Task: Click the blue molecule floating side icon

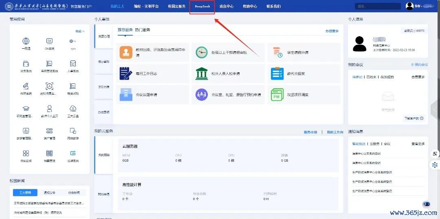Action: pos(435,165)
